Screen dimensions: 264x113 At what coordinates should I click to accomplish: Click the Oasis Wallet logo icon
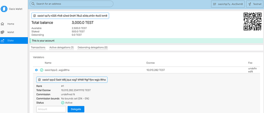pyautogui.click(x=4, y=9)
